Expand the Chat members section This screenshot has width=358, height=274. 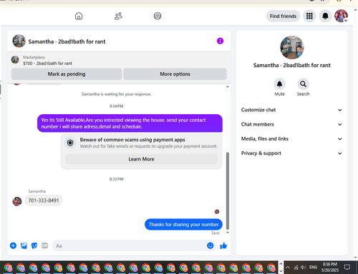291,124
